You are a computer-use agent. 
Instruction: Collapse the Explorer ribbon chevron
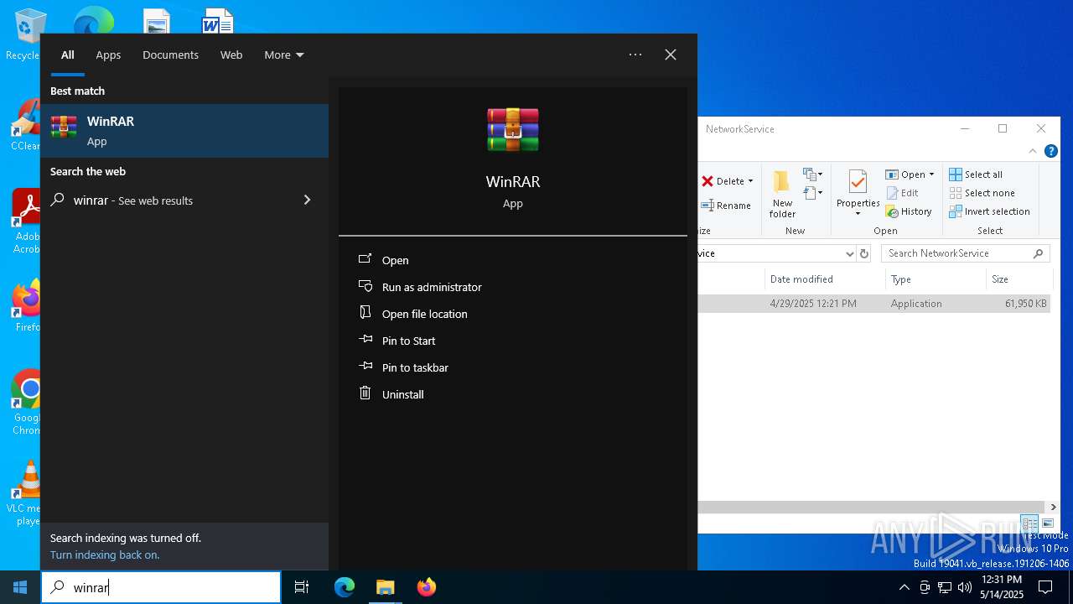[1033, 152]
